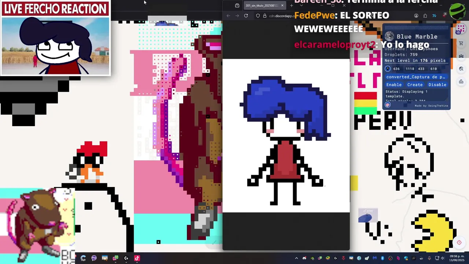Open the purple chat bubble taskbar icon
Screen dimensions: 469x264
click(x=94, y=258)
